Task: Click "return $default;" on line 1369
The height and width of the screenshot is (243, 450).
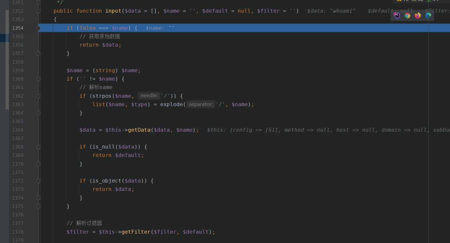Action: 118,155
